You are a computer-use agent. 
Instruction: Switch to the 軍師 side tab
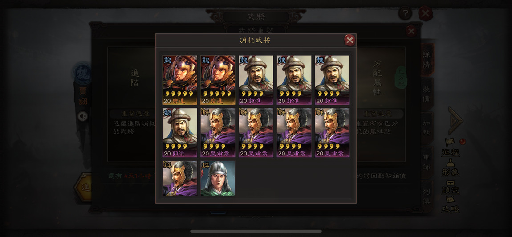tap(427, 162)
